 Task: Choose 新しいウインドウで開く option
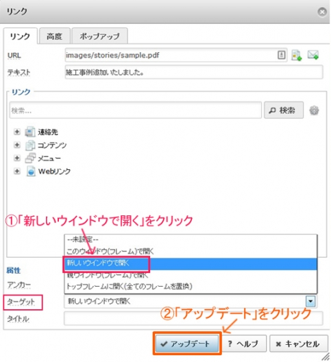point(191,263)
